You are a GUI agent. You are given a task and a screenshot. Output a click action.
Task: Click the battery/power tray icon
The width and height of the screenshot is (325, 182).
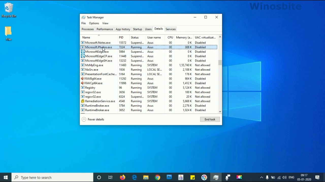click(273, 177)
